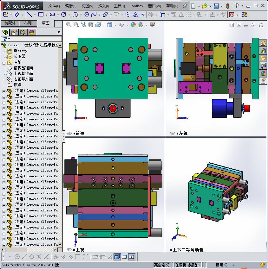
Task: Open the DisplayManager colored-sphere panel tab
Action: click(x=31, y=32)
